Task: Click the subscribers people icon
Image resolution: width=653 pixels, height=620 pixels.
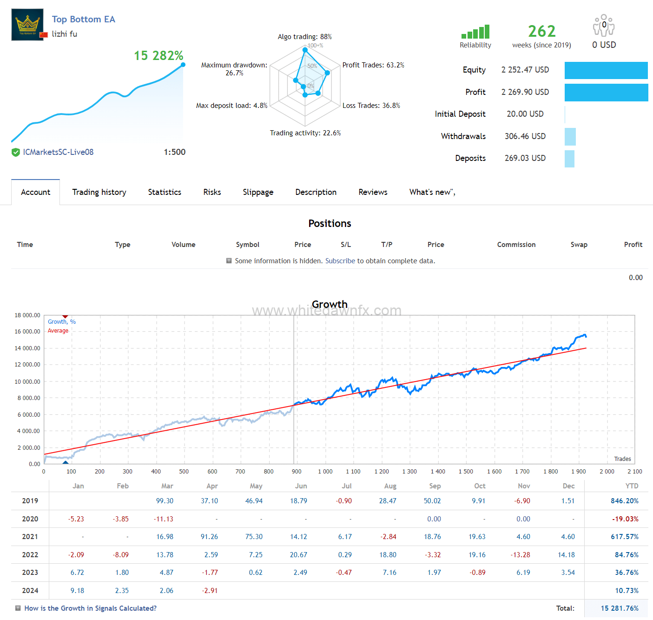Action: [604, 26]
